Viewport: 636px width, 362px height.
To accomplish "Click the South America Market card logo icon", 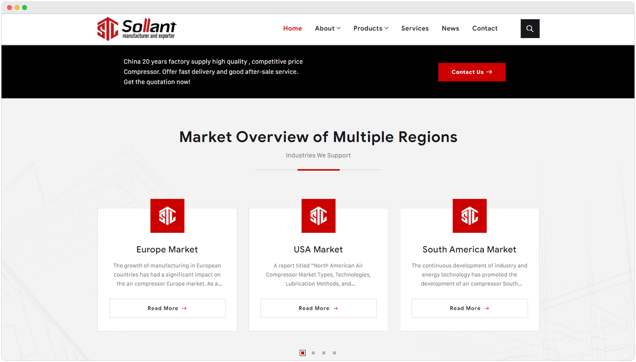I will pos(469,216).
